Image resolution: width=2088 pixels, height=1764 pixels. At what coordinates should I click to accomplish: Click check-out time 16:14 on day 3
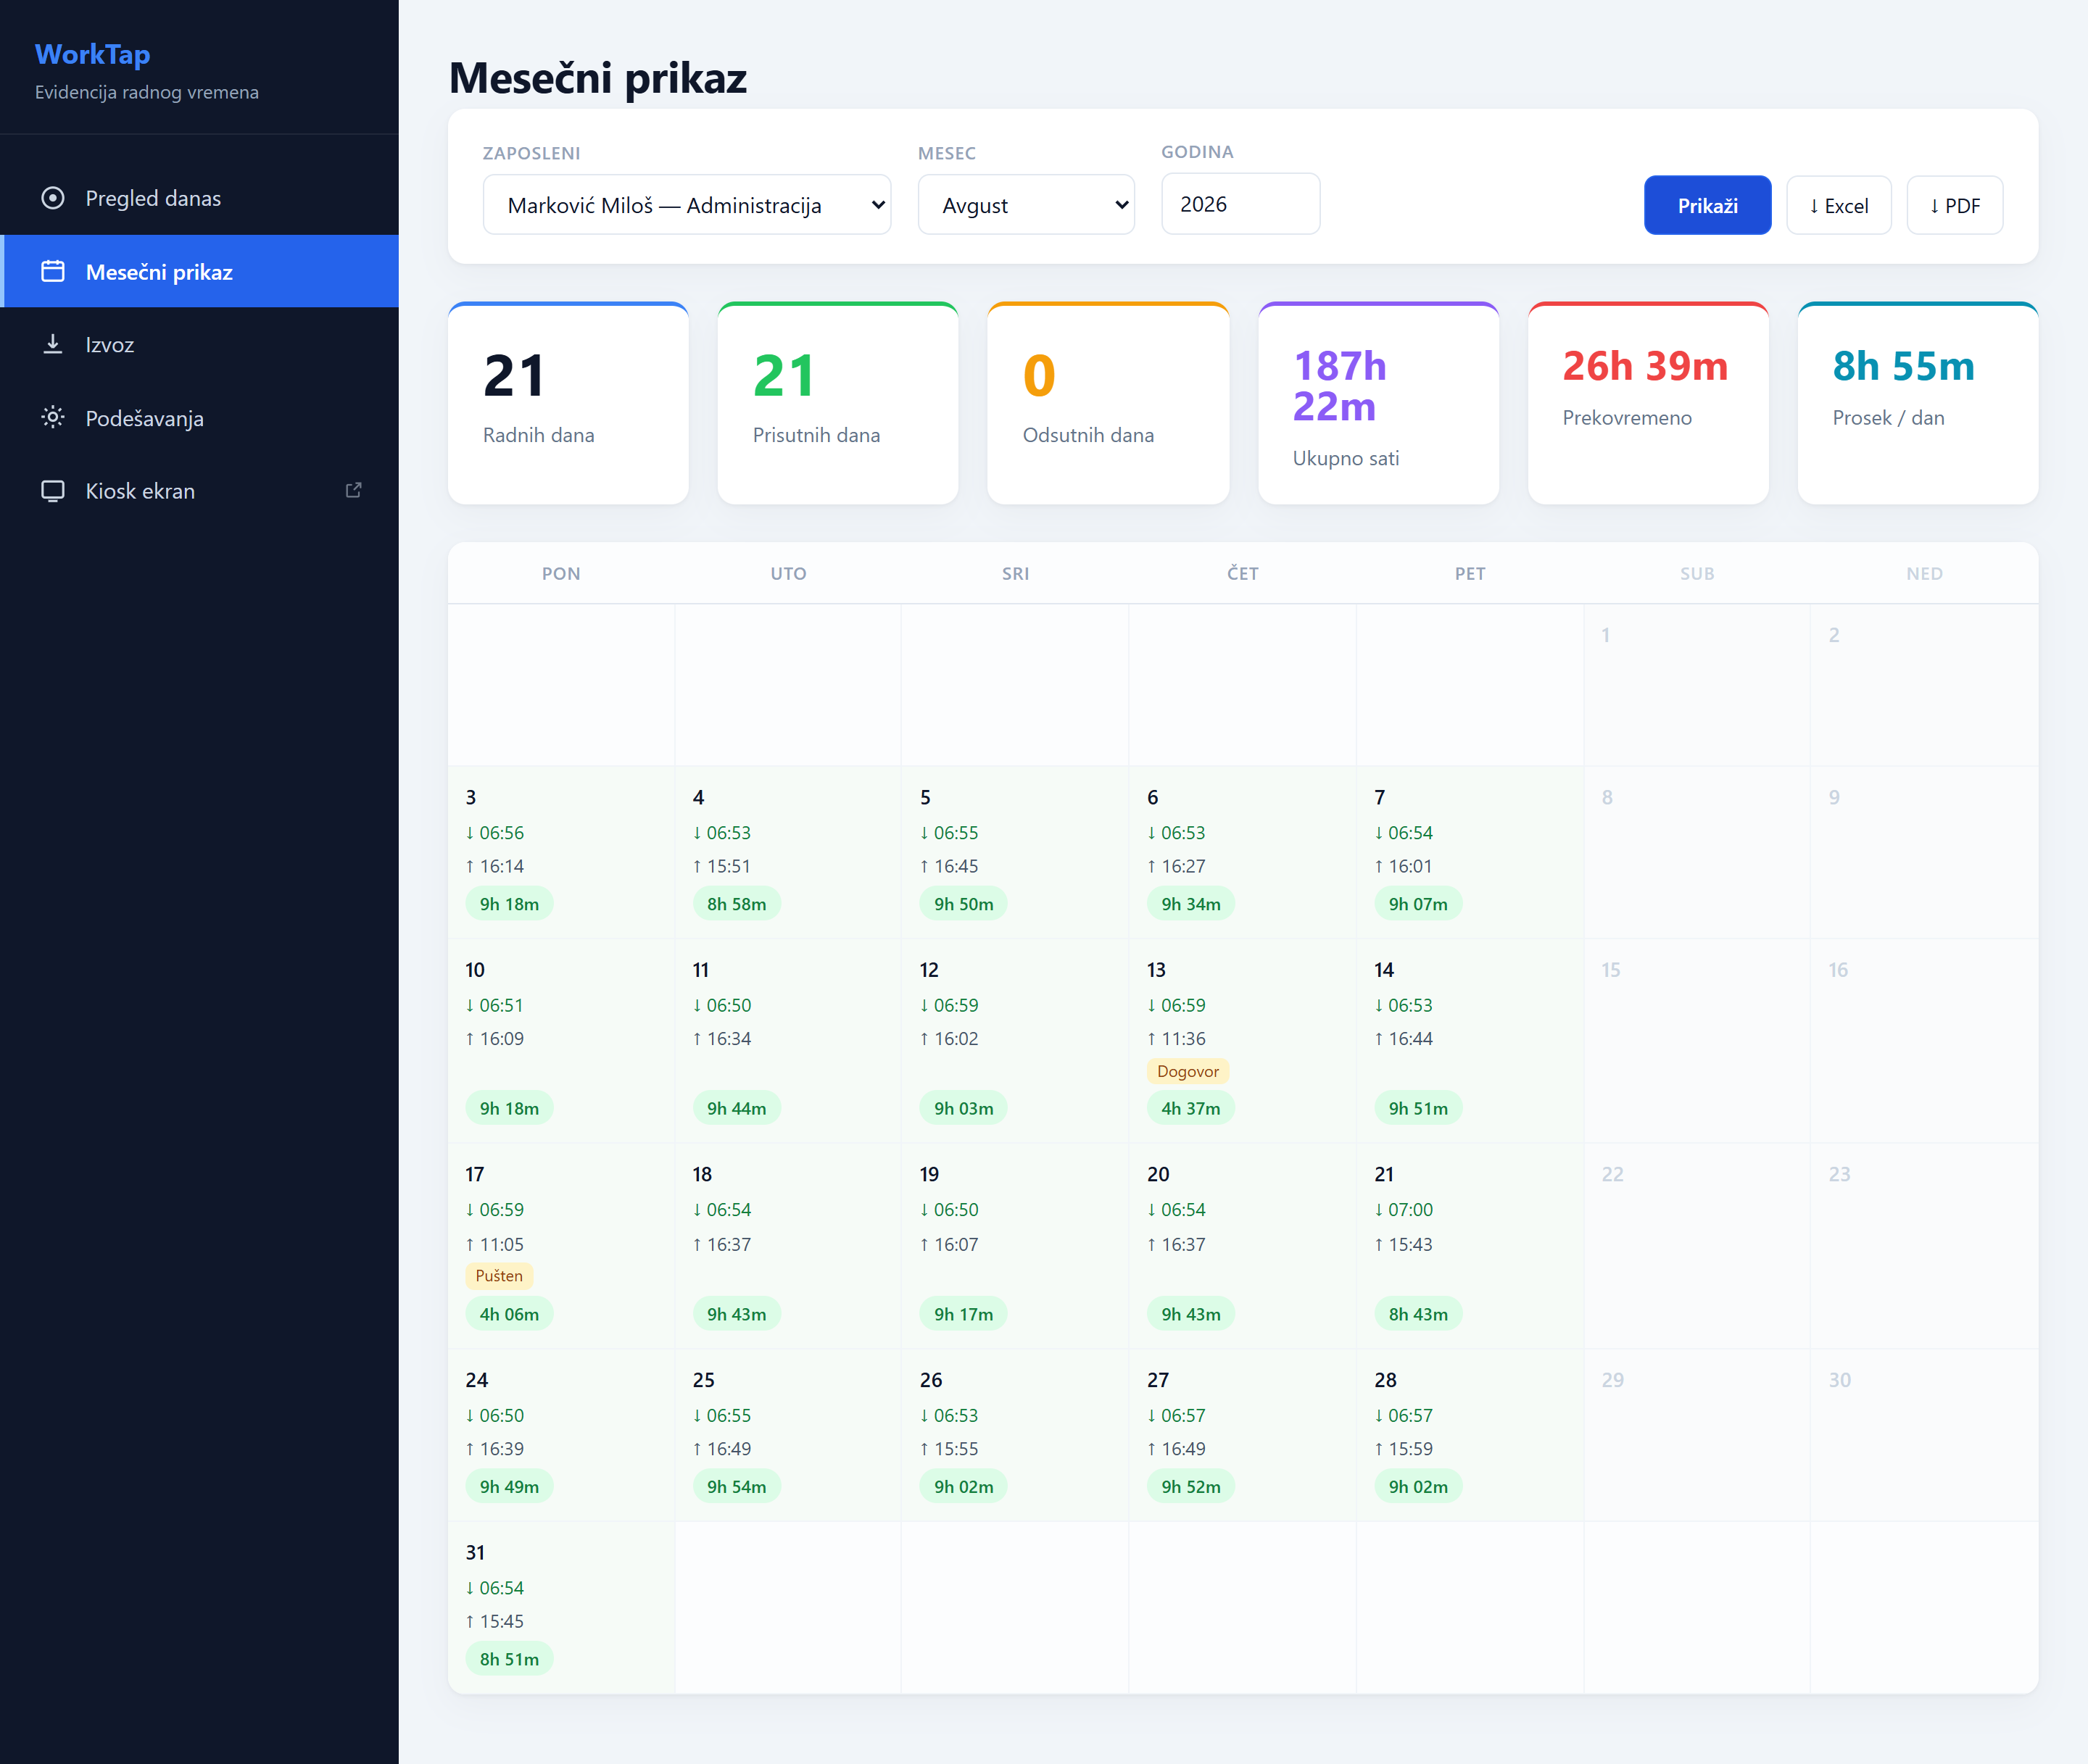[x=494, y=866]
